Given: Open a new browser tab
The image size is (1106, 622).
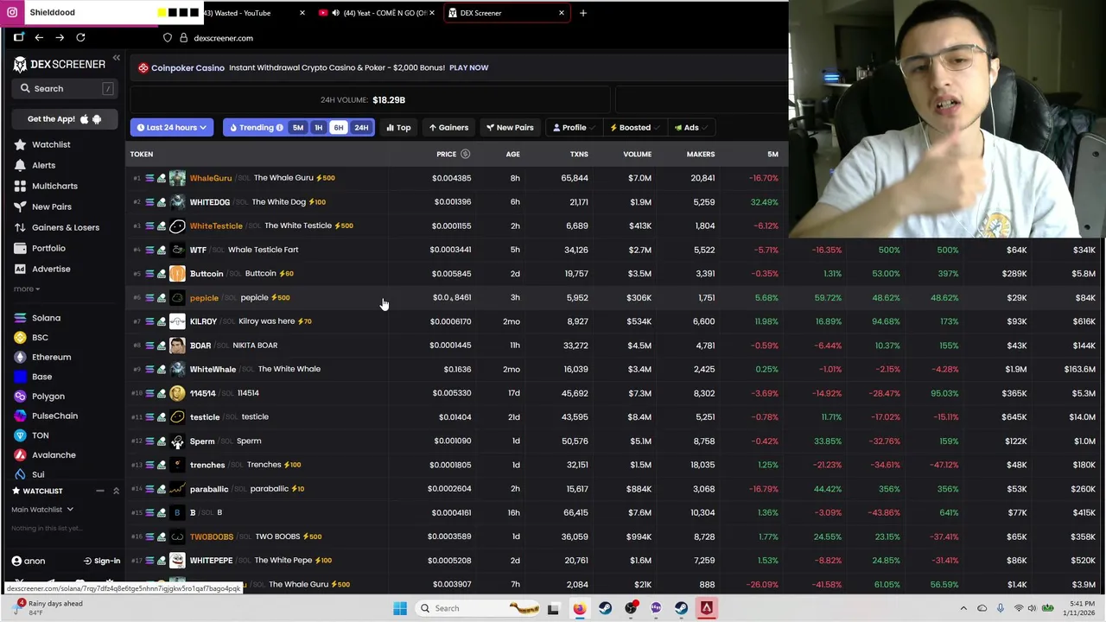Looking at the screenshot, I should pyautogui.click(x=582, y=13).
